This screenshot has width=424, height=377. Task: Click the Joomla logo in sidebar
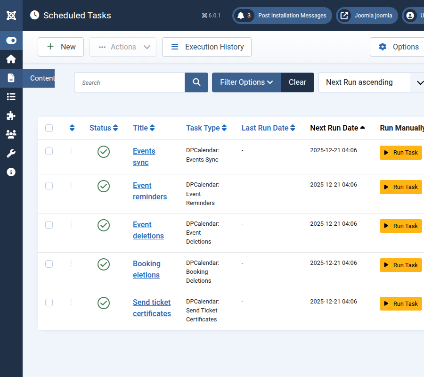11,15
